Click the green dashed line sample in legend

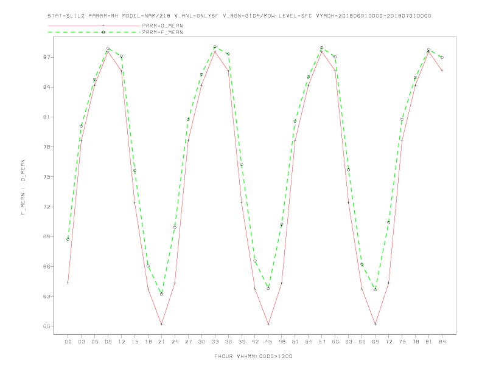[94, 32]
